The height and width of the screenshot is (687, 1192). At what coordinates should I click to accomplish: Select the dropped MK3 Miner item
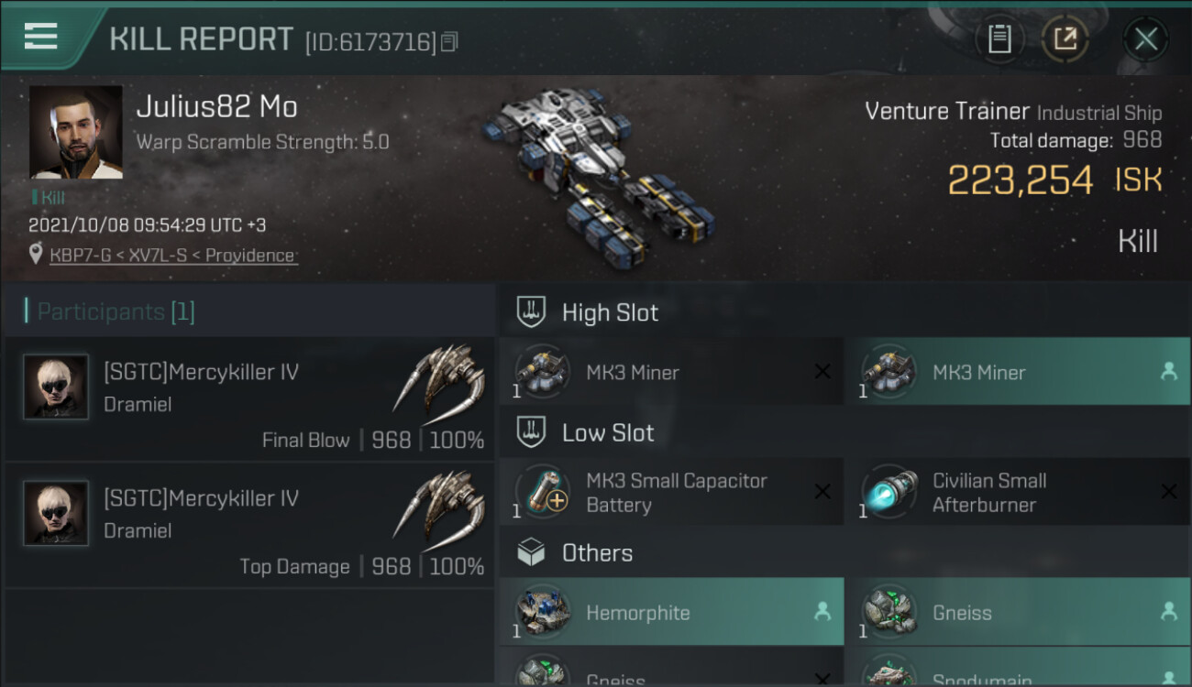(x=1016, y=372)
